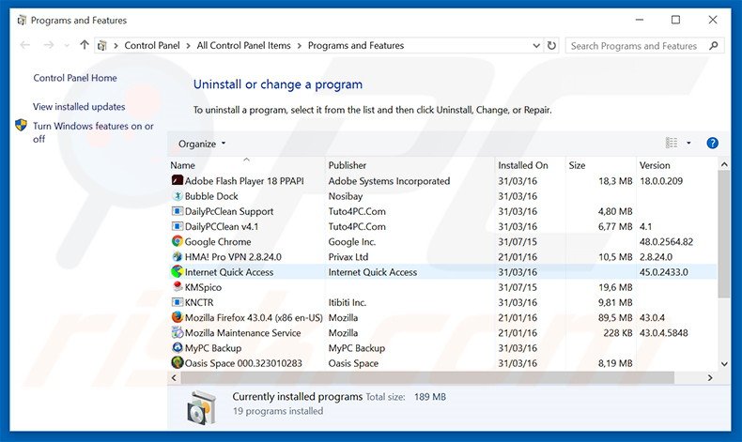Expand the chevron after All Control Panel Items
Image resolution: width=742 pixels, height=442 pixels.
point(300,46)
